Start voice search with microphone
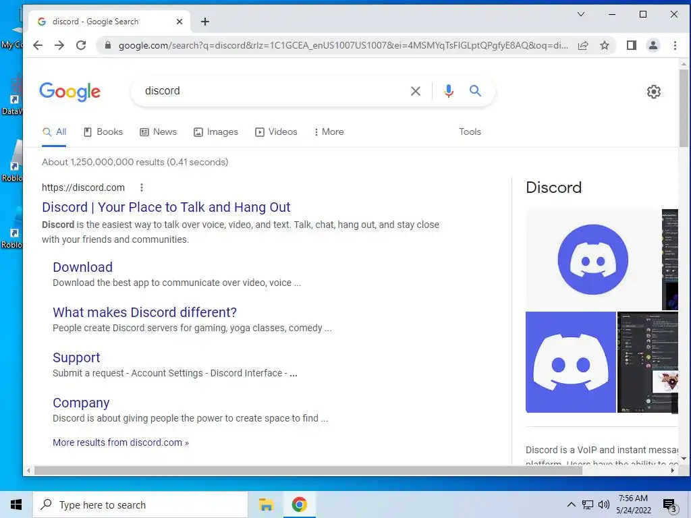 click(449, 91)
